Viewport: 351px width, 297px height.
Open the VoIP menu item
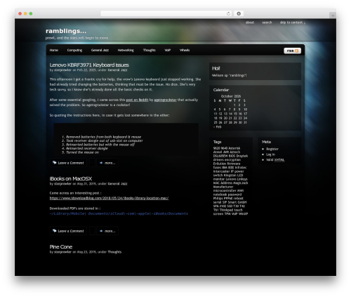pos(168,50)
